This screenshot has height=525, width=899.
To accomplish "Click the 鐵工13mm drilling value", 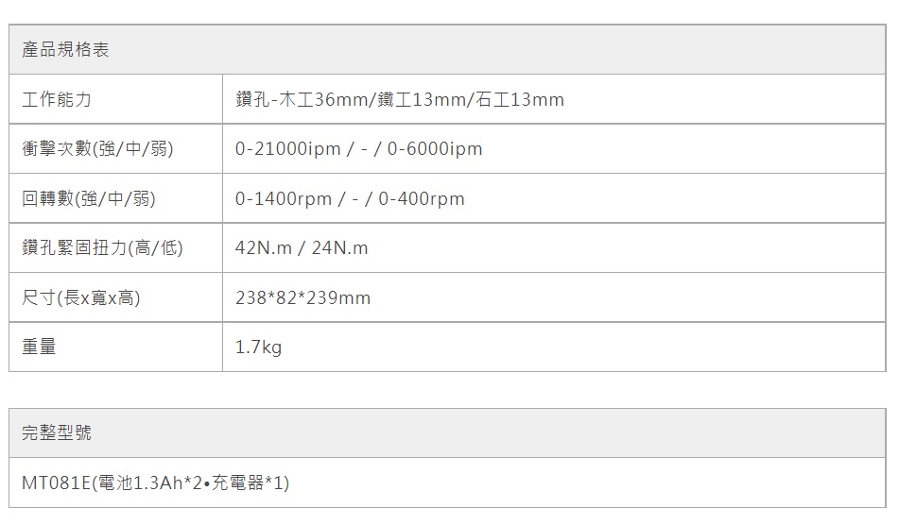I will coord(424,99).
